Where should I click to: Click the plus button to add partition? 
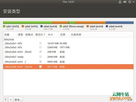coord(5,99)
